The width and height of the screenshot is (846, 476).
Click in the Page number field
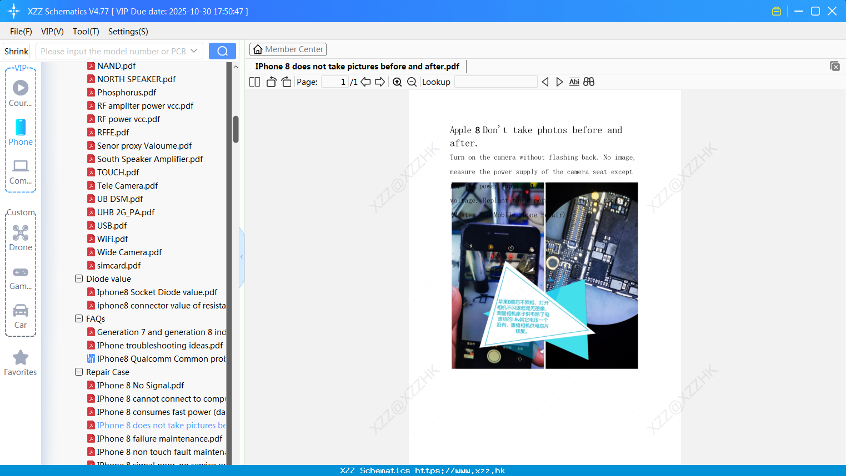(x=334, y=82)
